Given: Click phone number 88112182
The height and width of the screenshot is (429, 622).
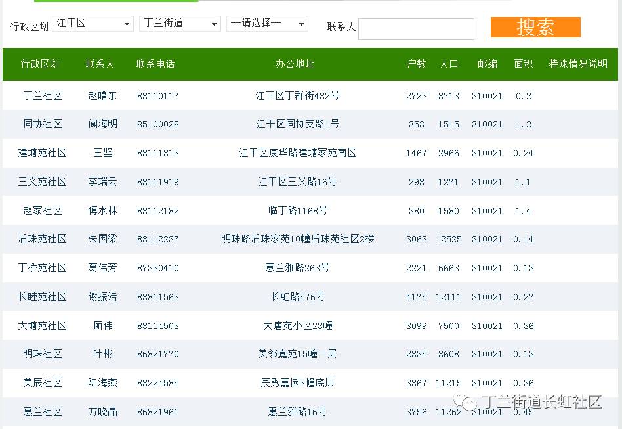Looking at the screenshot, I should (x=158, y=211).
